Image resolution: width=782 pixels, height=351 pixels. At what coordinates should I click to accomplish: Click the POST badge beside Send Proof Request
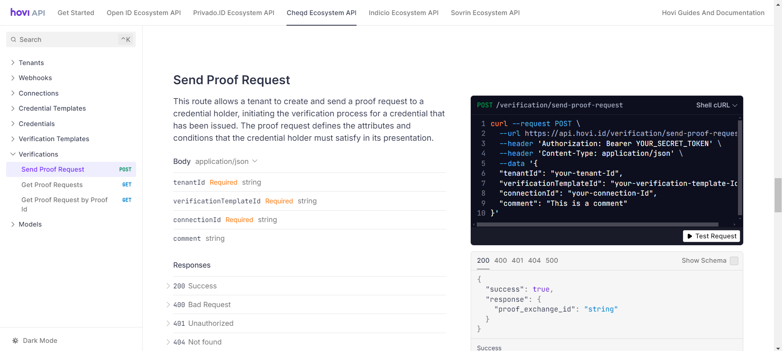[x=125, y=170]
